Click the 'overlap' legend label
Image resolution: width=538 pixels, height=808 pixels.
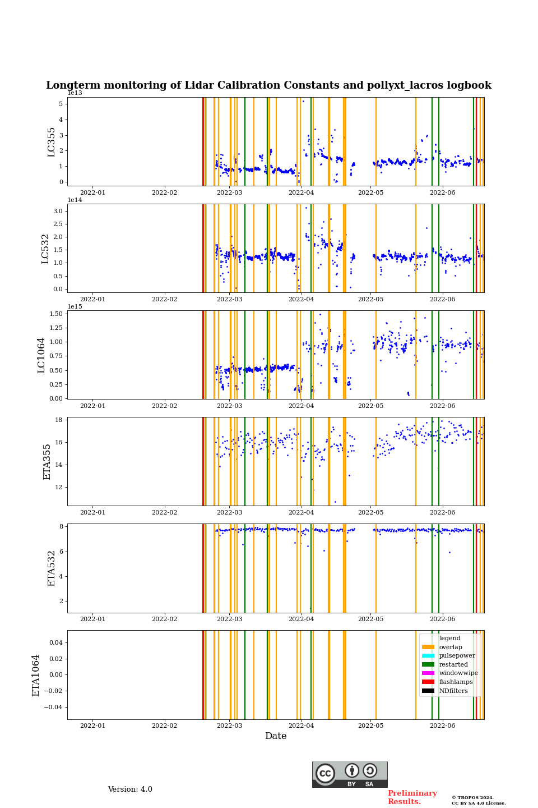[x=451, y=647]
